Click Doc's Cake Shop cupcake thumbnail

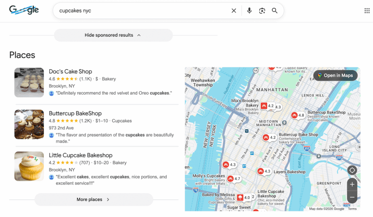pos(29,82)
